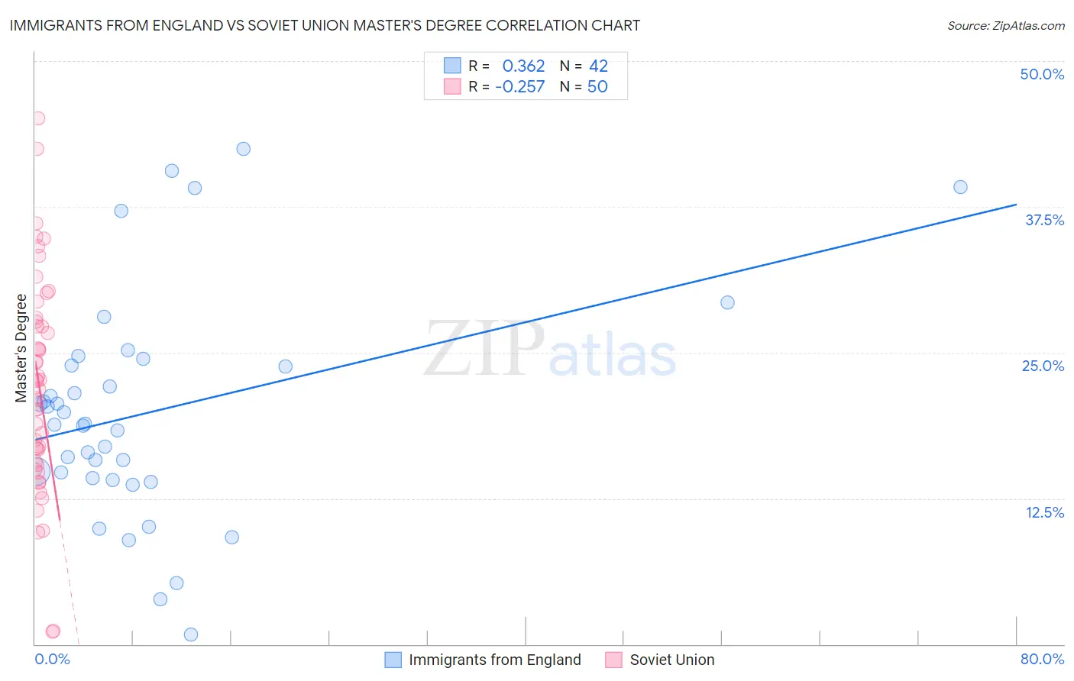
Task: Click the pink Soviet Union legend swatch
Action: pyautogui.click(x=613, y=660)
